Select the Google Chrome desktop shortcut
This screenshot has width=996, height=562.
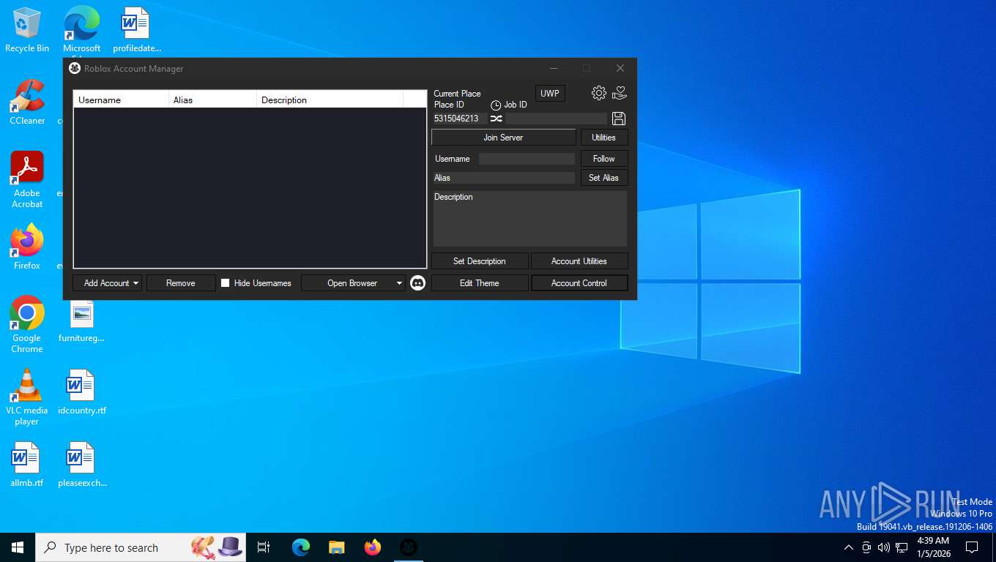(27, 325)
